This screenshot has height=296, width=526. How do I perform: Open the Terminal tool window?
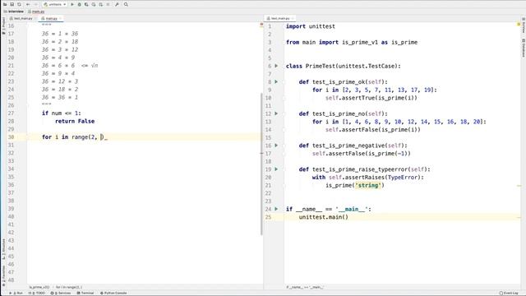point(85,293)
